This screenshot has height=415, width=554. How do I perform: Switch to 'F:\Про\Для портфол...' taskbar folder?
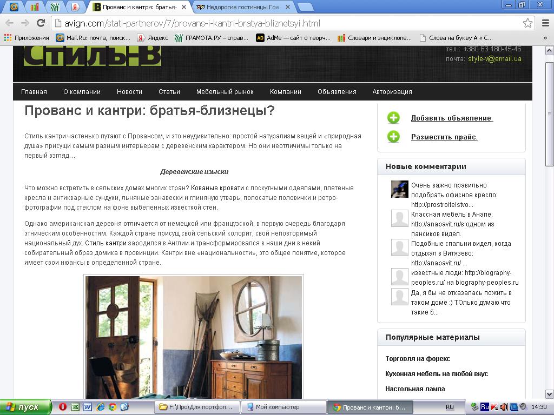point(197,407)
